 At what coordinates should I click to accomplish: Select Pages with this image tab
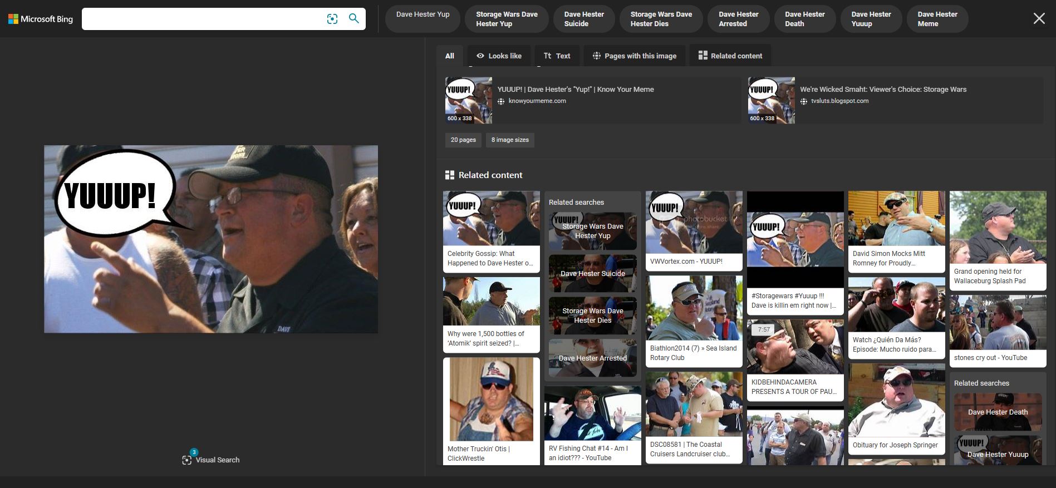coord(634,56)
